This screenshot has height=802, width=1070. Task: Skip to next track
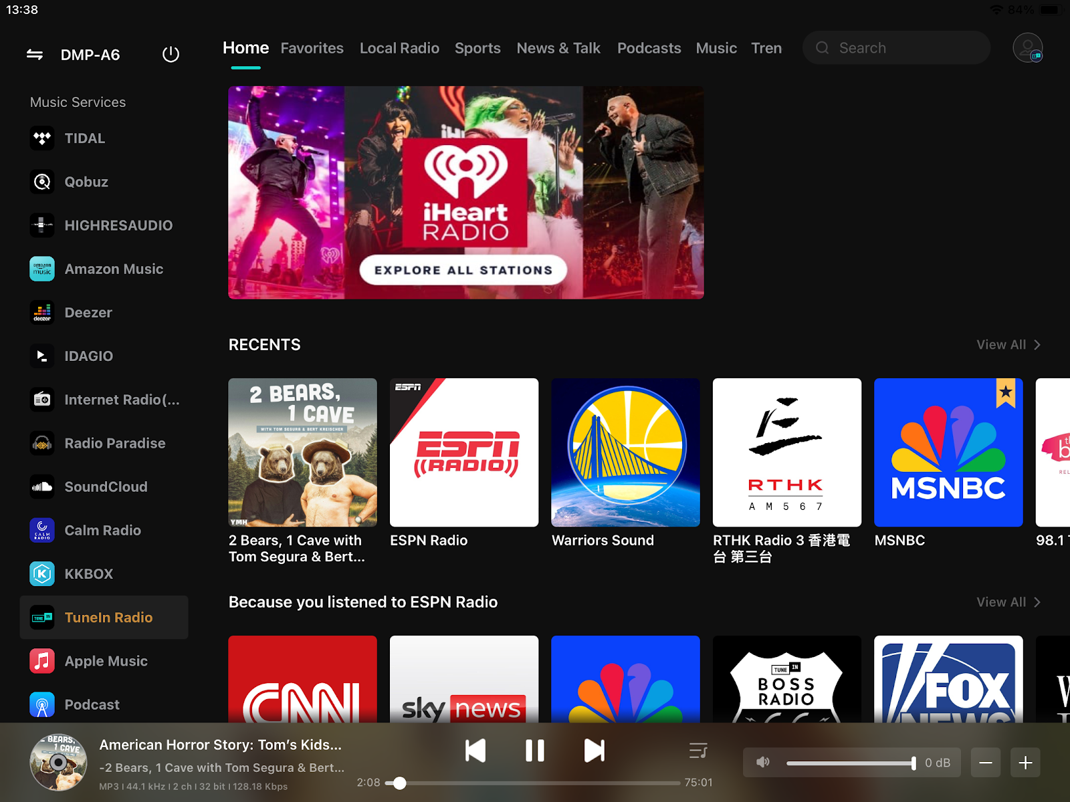(595, 751)
